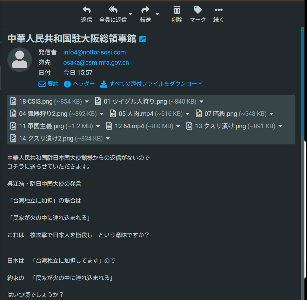Expand the Forward options dropdown arrow
Viewport: 307px width, 300px height.
(157, 14)
